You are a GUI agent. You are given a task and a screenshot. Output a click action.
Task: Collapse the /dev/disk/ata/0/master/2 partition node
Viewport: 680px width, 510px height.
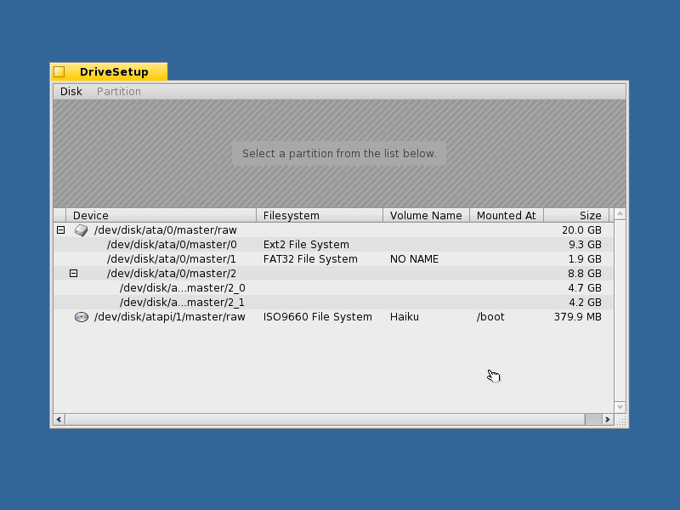[73, 274]
